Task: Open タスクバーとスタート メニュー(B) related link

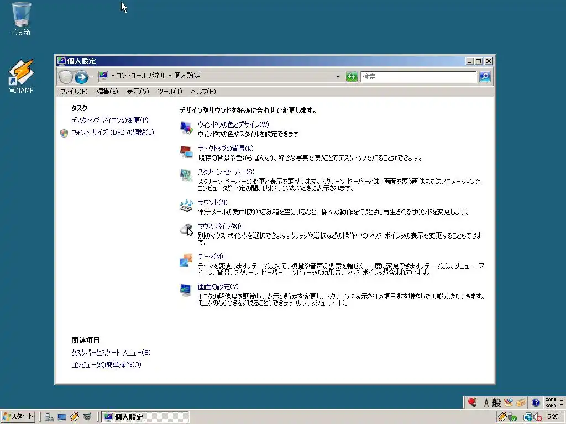Action: pos(111,353)
